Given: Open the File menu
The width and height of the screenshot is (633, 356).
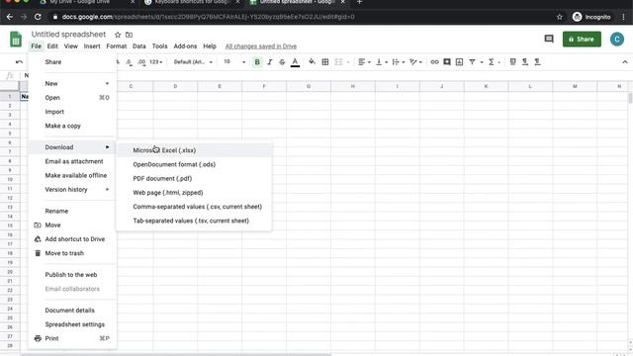Looking at the screenshot, I should (36, 46).
